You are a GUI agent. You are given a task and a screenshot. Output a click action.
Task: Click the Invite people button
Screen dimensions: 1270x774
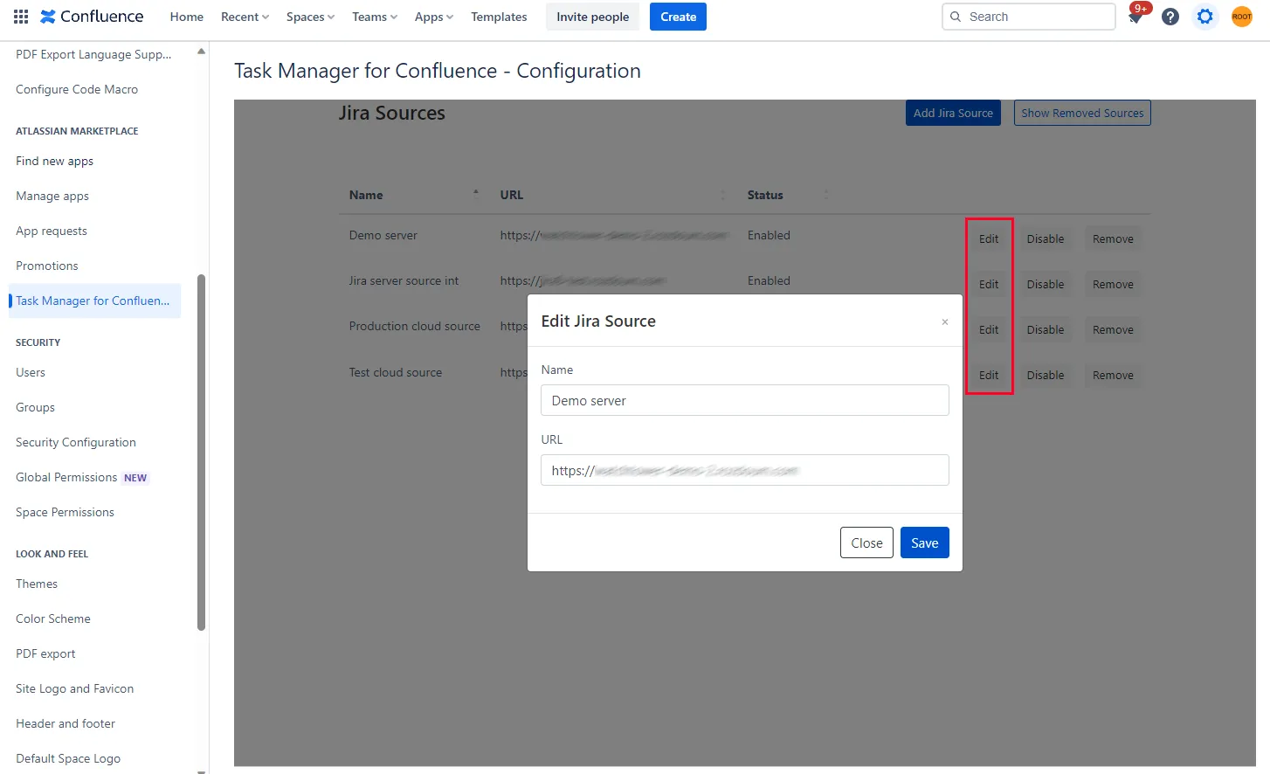pos(592,17)
